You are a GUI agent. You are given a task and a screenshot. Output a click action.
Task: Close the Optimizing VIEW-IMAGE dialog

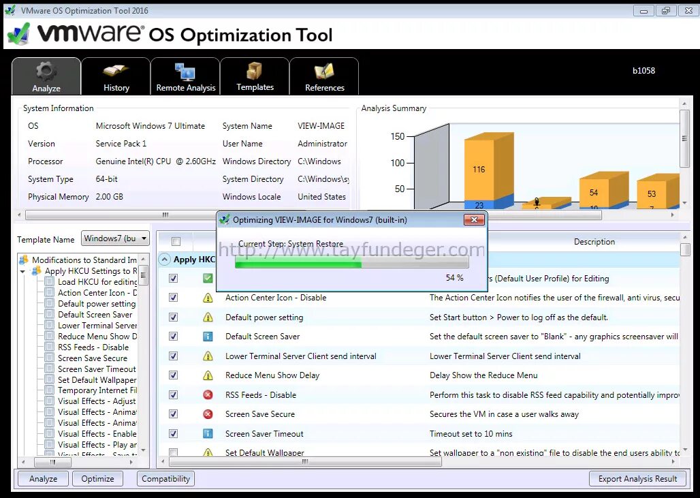(x=474, y=219)
